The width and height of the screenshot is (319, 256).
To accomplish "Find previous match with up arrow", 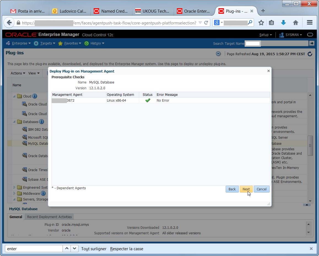I will click(66, 249).
